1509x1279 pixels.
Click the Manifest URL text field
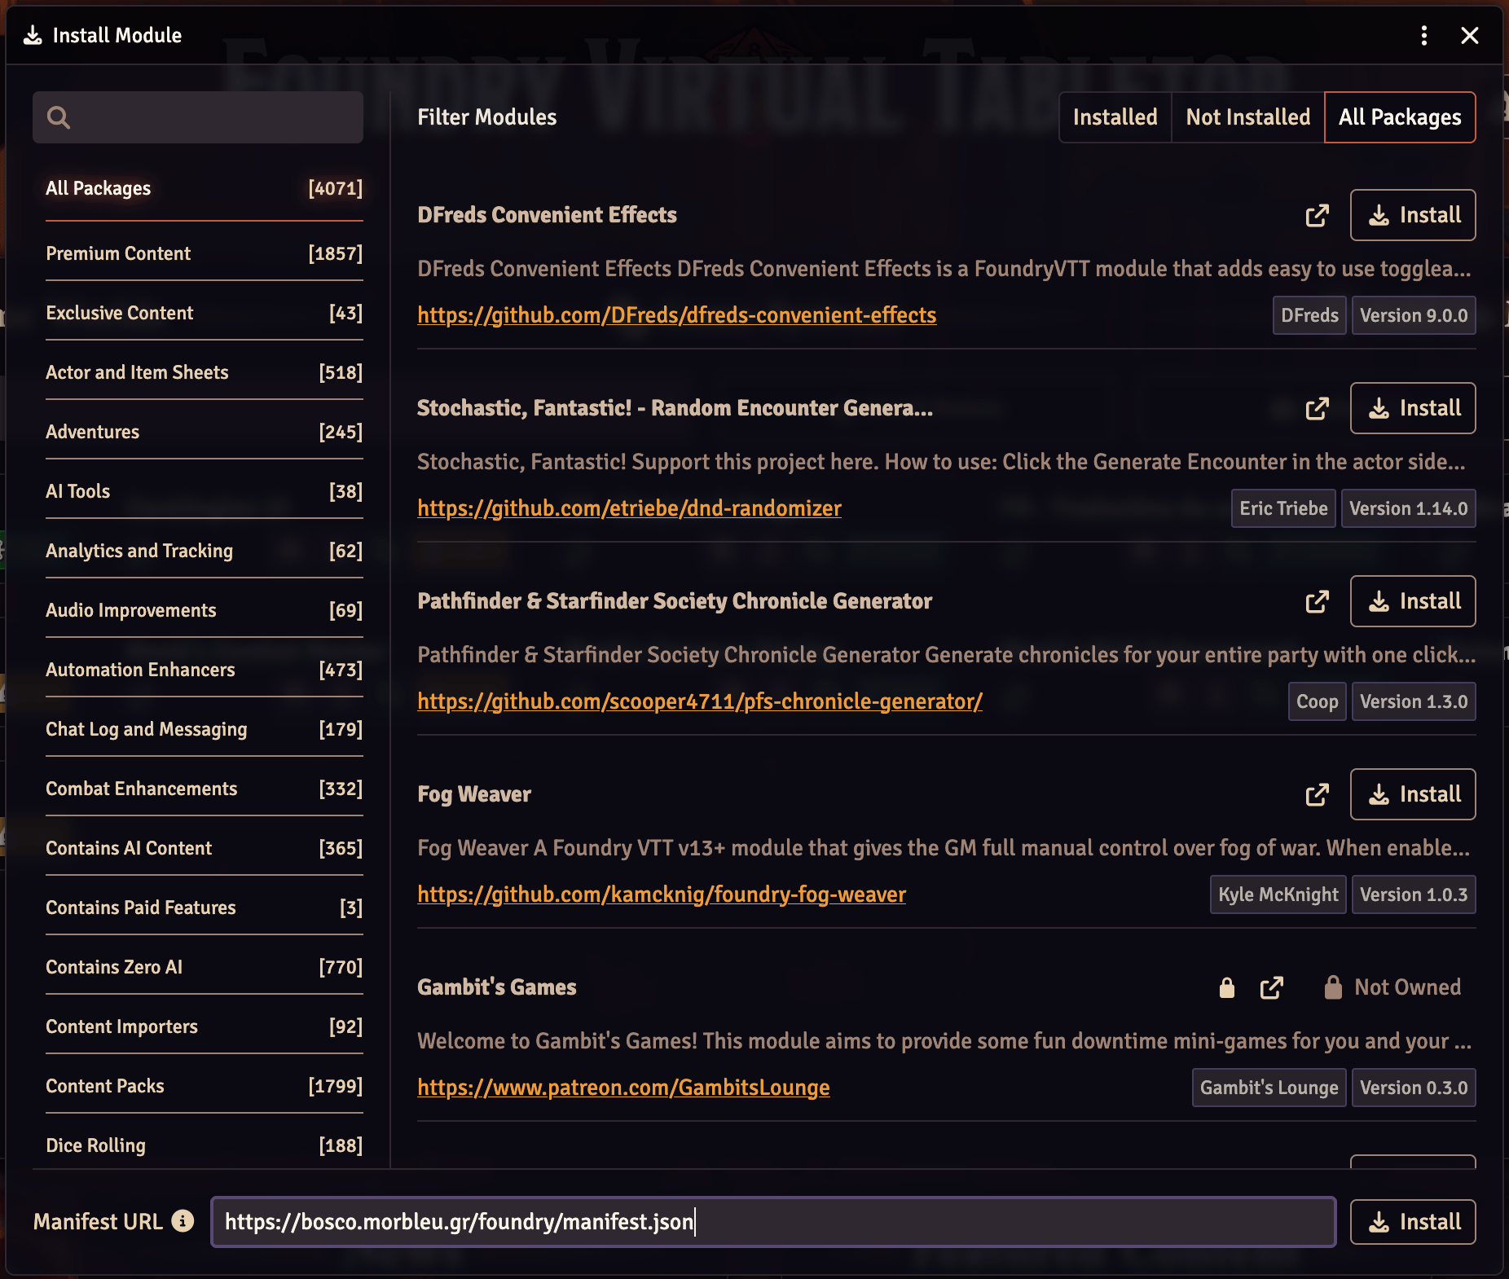(773, 1222)
